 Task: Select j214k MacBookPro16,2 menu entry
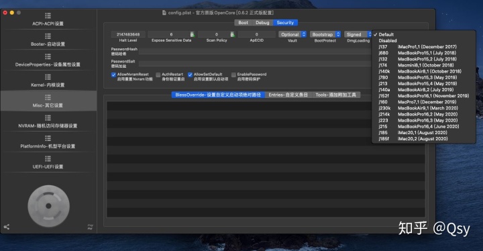tap(423, 114)
